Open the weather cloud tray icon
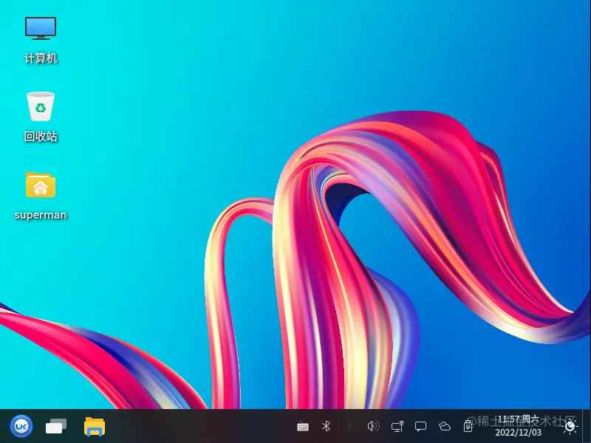591x443 pixels. [445, 426]
